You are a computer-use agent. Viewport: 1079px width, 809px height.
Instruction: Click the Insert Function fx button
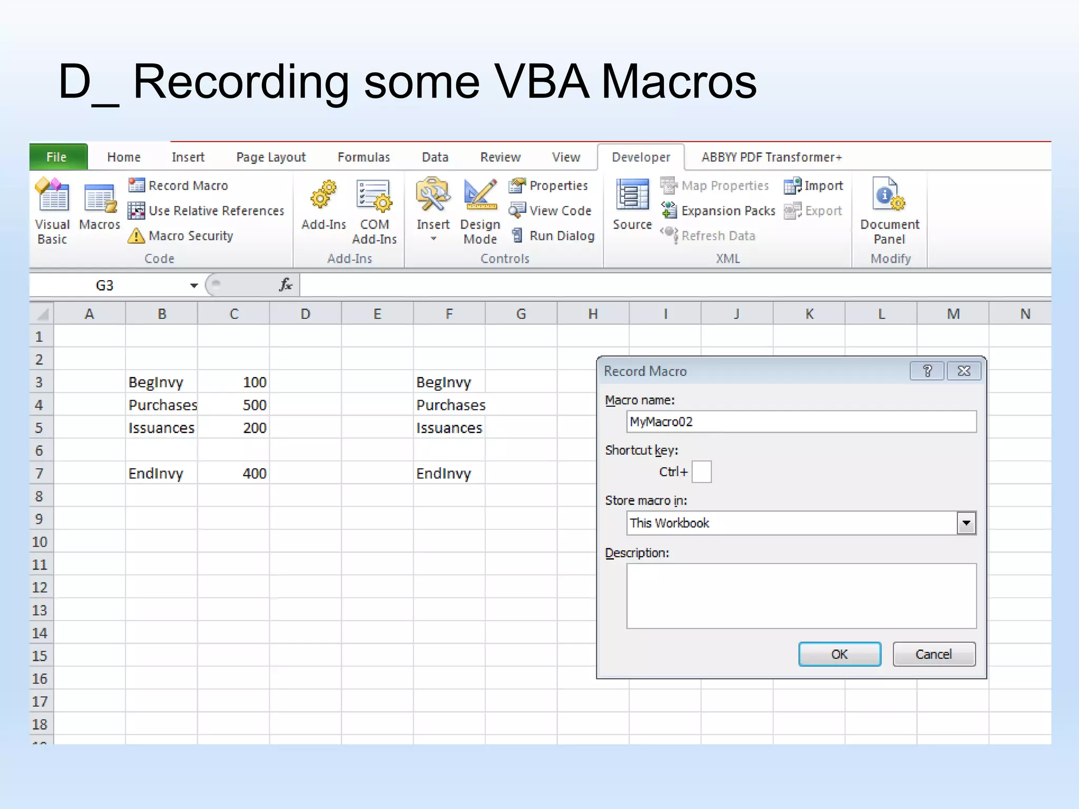coord(285,285)
